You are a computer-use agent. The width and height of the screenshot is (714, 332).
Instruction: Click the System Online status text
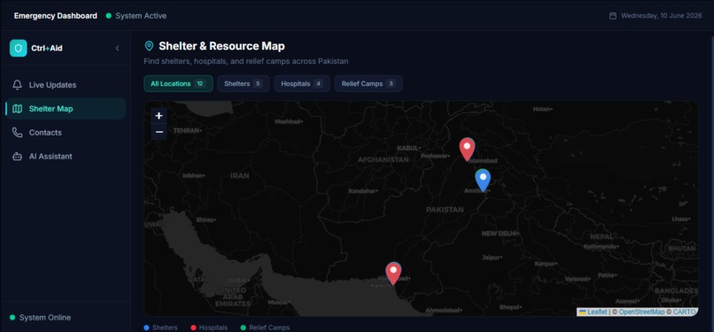point(45,318)
